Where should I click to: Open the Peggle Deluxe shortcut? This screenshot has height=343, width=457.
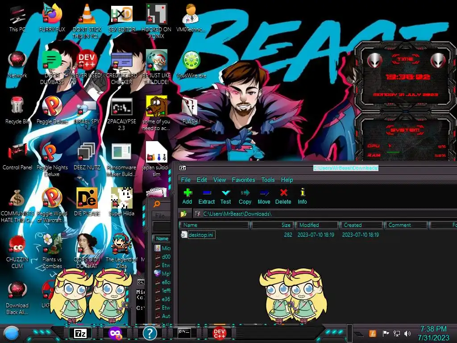pyautogui.click(x=52, y=110)
